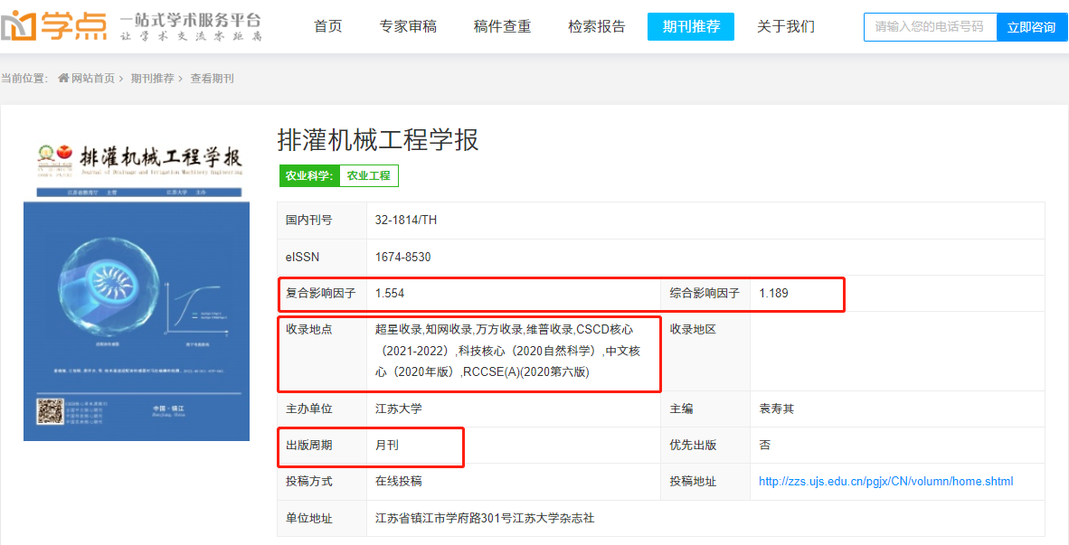The width and height of the screenshot is (1069, 545).
Task: Click the 收录地区 label
Action: (694, 330)
